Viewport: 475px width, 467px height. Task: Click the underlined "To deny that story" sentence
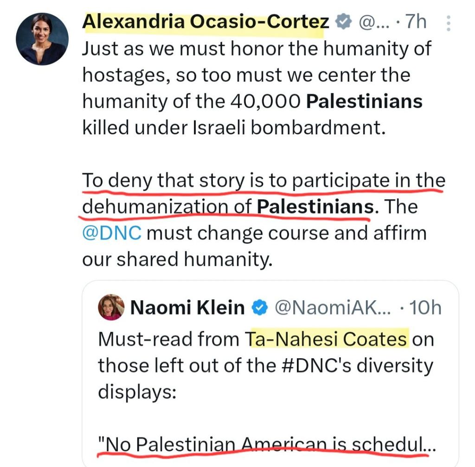tap(263, 181)
